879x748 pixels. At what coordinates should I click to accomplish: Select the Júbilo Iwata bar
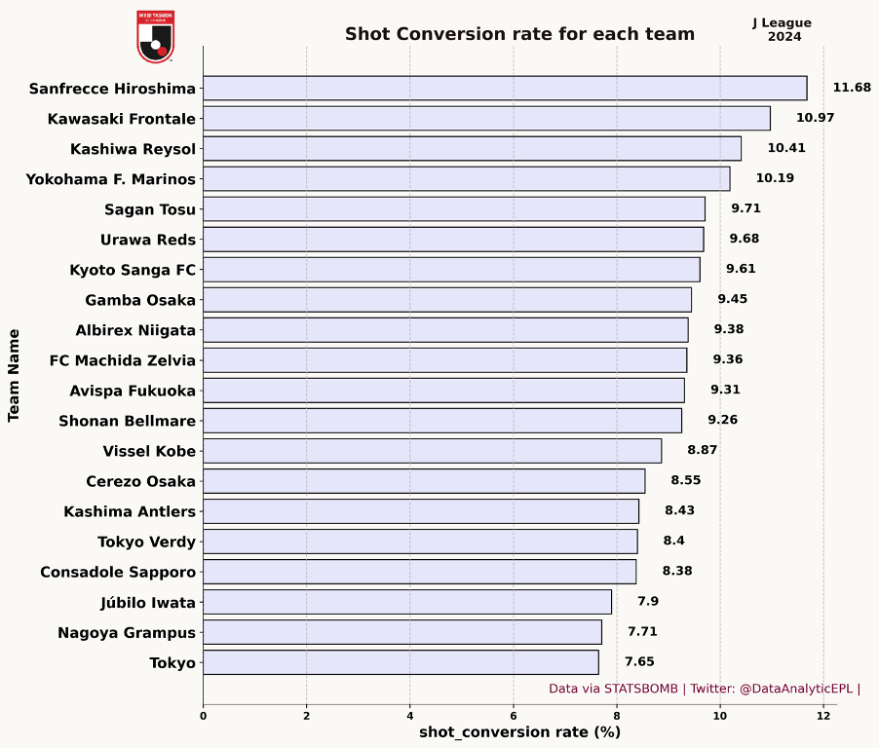point(407,602)
